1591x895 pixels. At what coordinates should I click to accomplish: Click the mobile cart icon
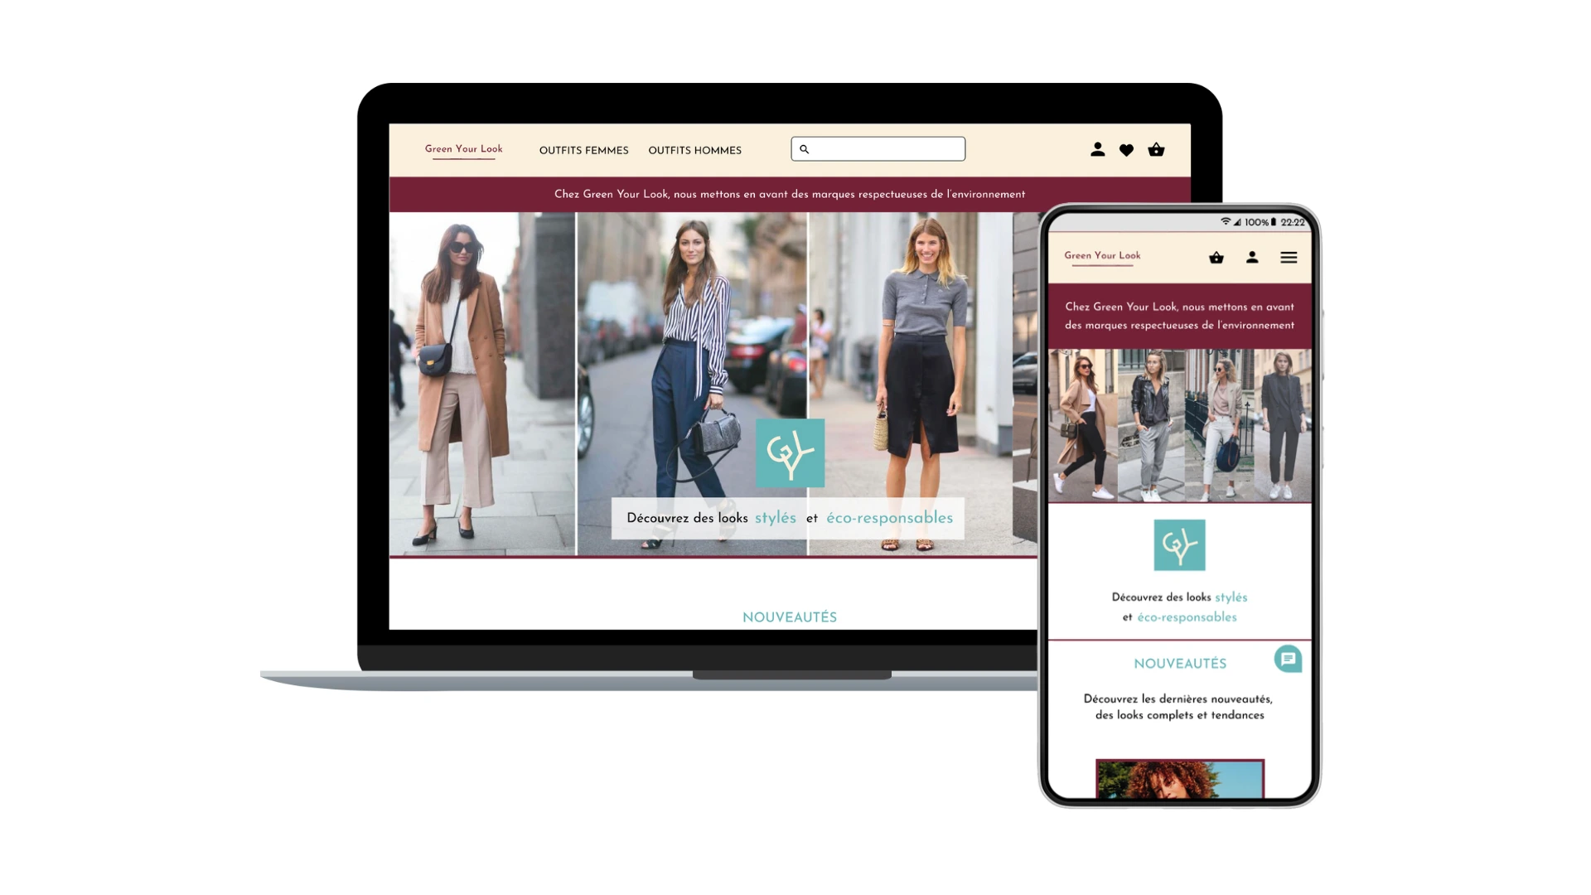pos(1216,258)
